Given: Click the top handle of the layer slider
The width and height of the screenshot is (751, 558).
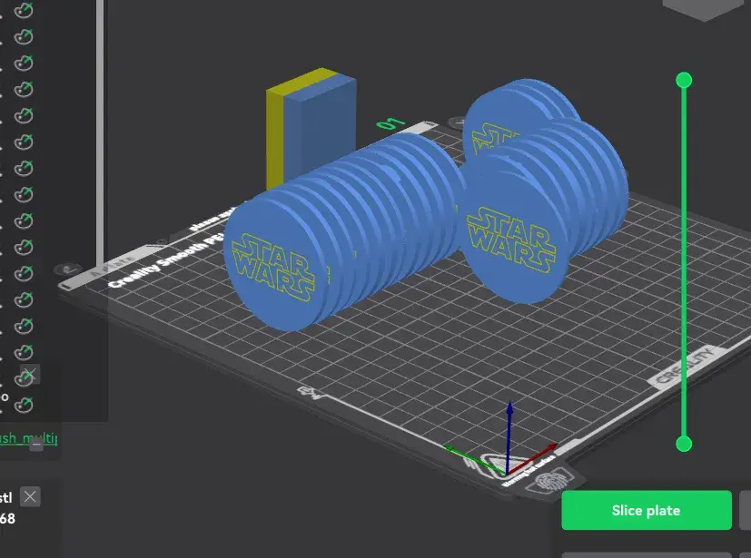Looking at the screenshot, I should 684,80.
